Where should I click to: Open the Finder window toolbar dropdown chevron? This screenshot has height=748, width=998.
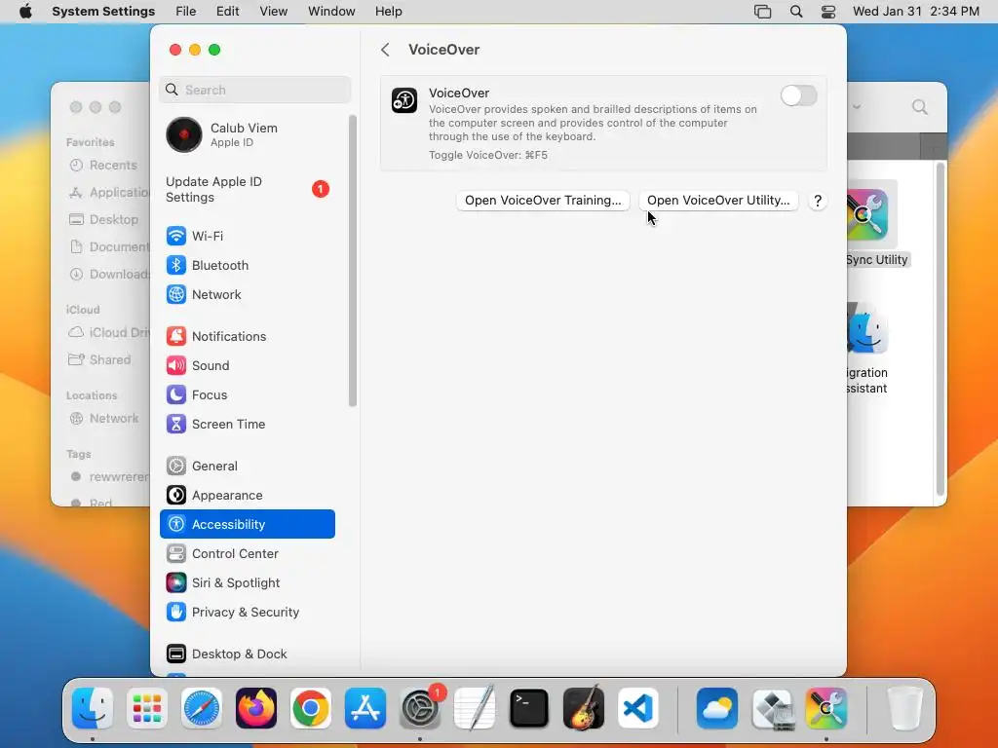pos(857,107)
